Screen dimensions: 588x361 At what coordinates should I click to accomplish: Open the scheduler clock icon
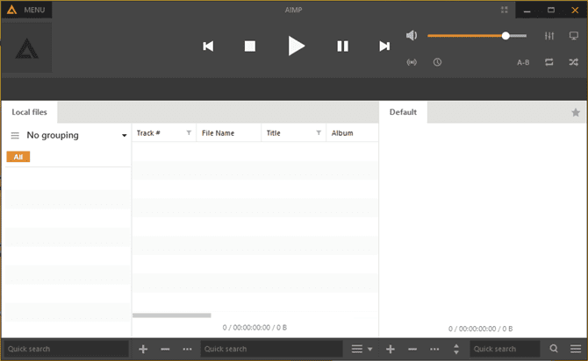click(x=437, y=62)
